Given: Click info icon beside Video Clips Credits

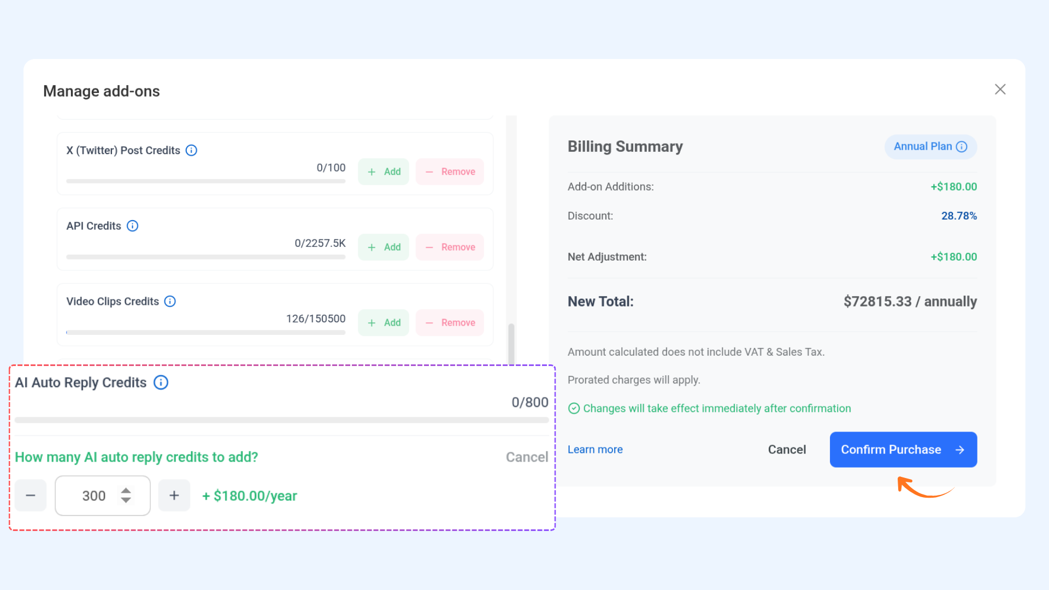Looking at the screenshot, I should click(x=170, y=302).
